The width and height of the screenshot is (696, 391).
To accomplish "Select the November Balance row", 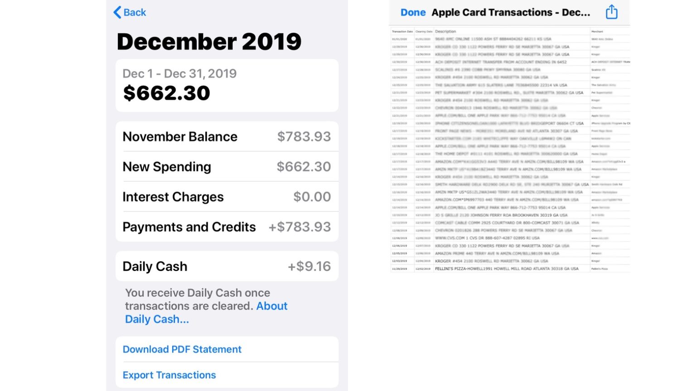I will click(x=227, y=136).
